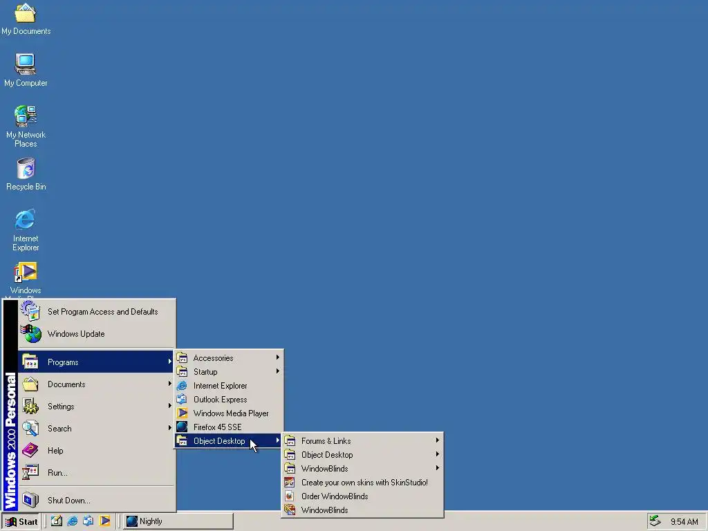Choose Shut Down... from Start menu
This screenshot has height=531, width=708.
coord(95,501)
